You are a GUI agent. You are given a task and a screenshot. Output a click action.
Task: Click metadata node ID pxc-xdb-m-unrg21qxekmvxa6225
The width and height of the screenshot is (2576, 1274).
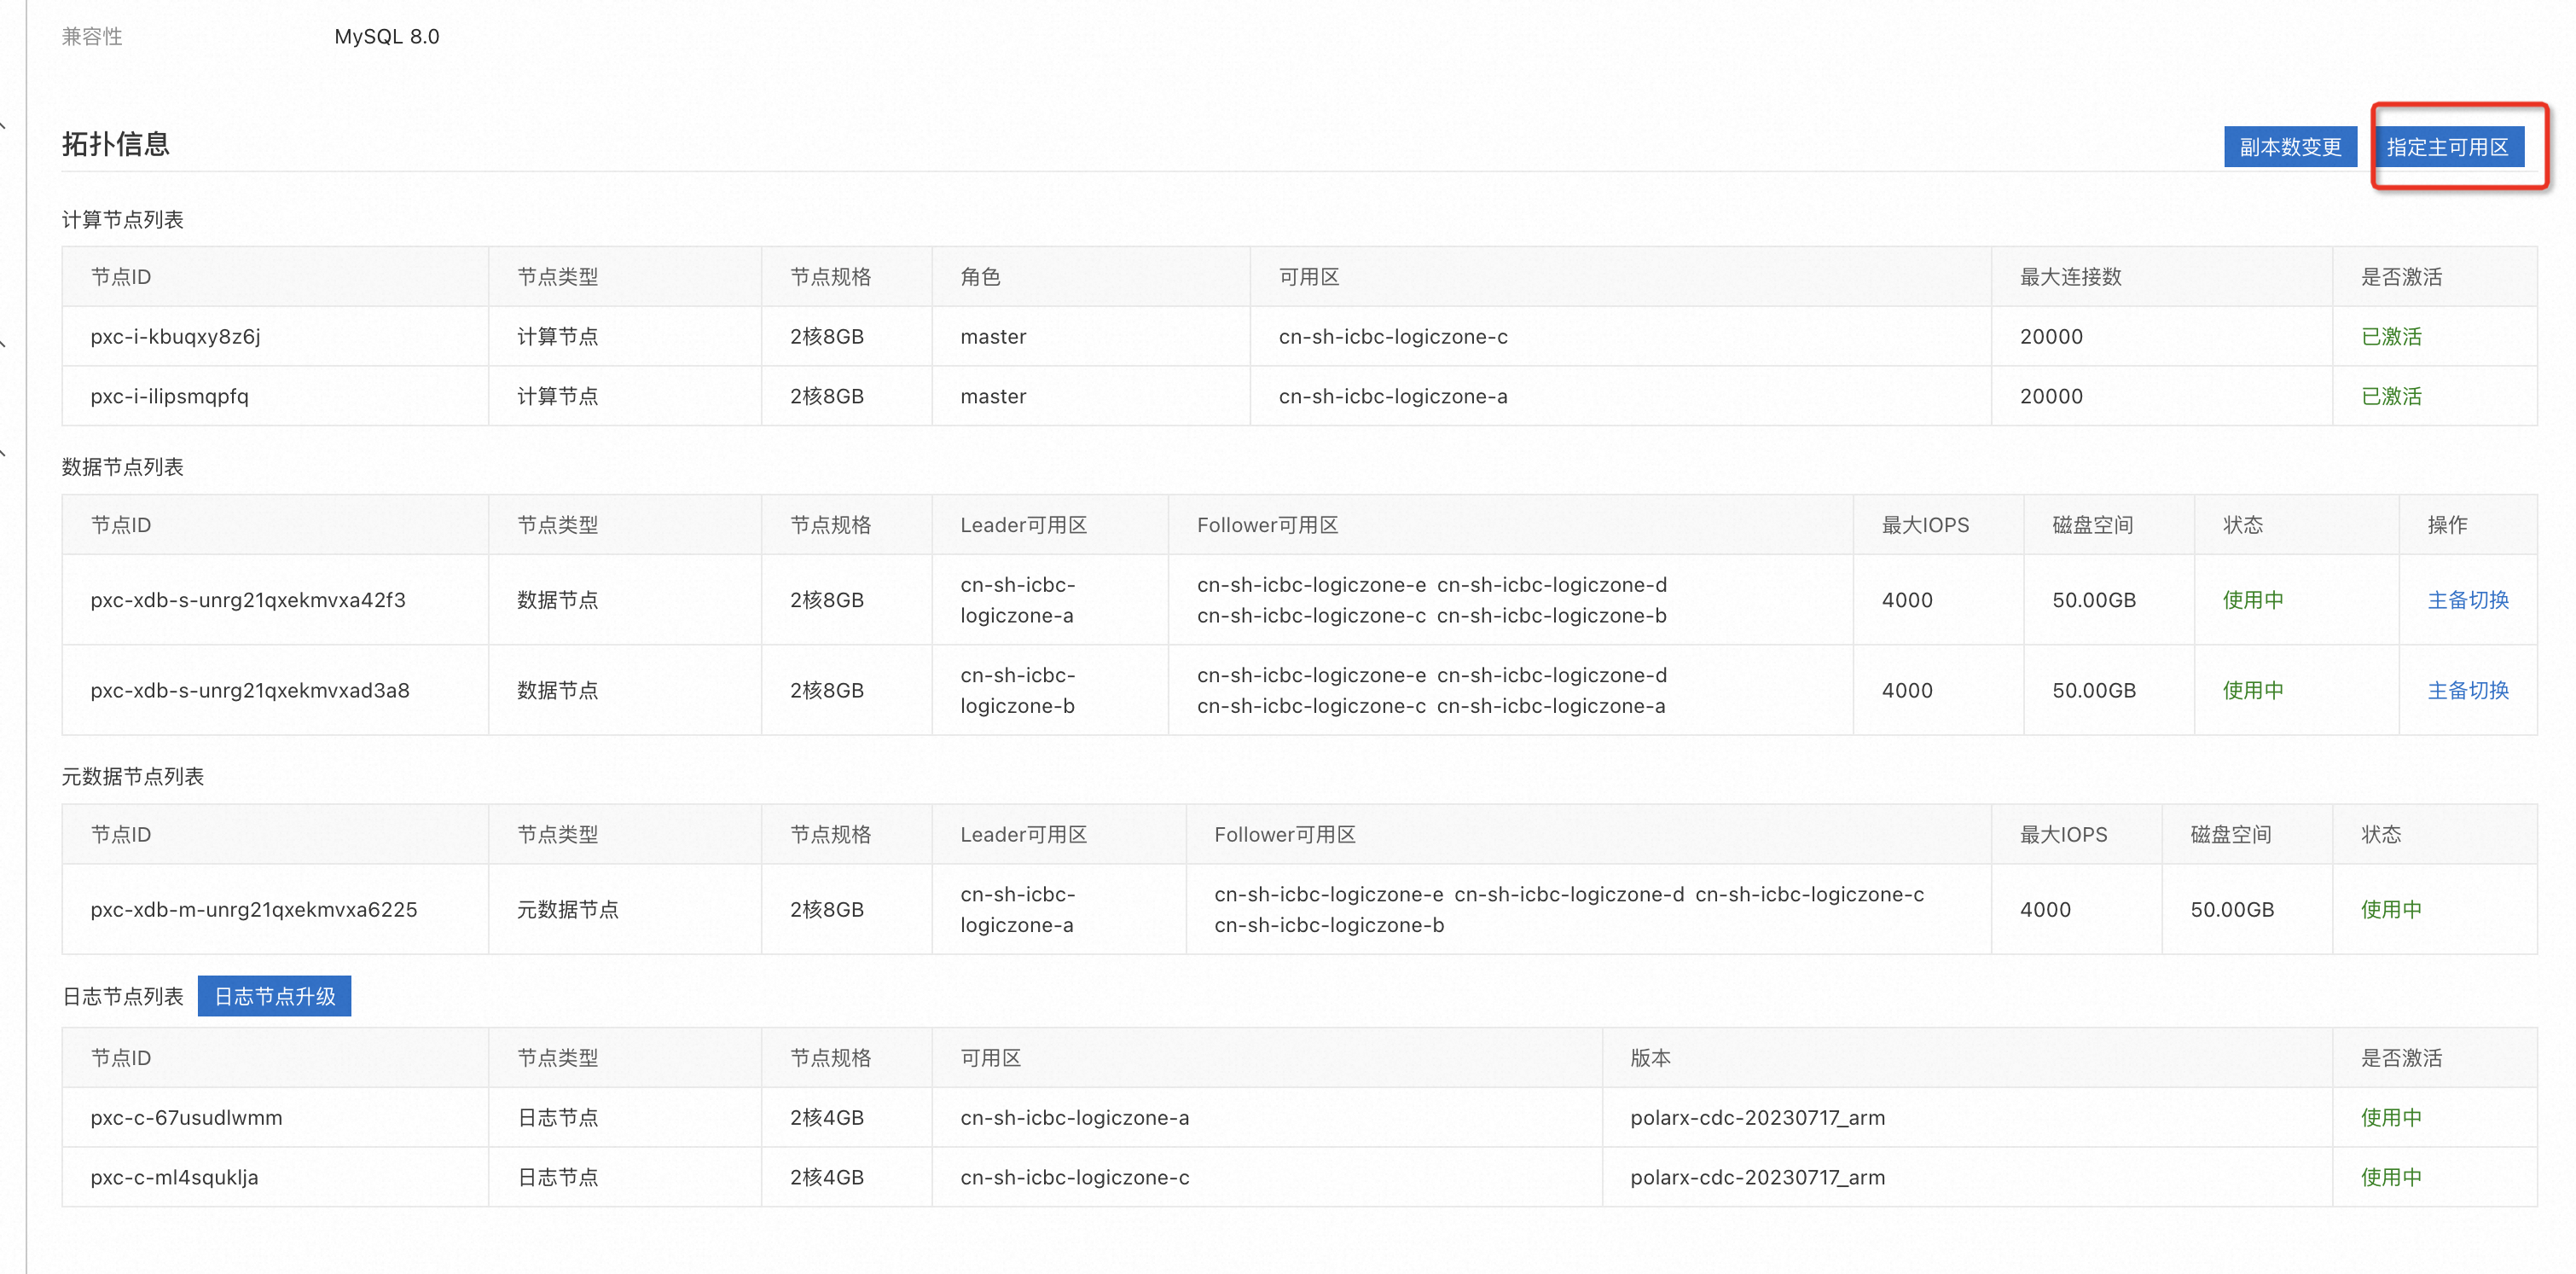click(x=253, y=909)
